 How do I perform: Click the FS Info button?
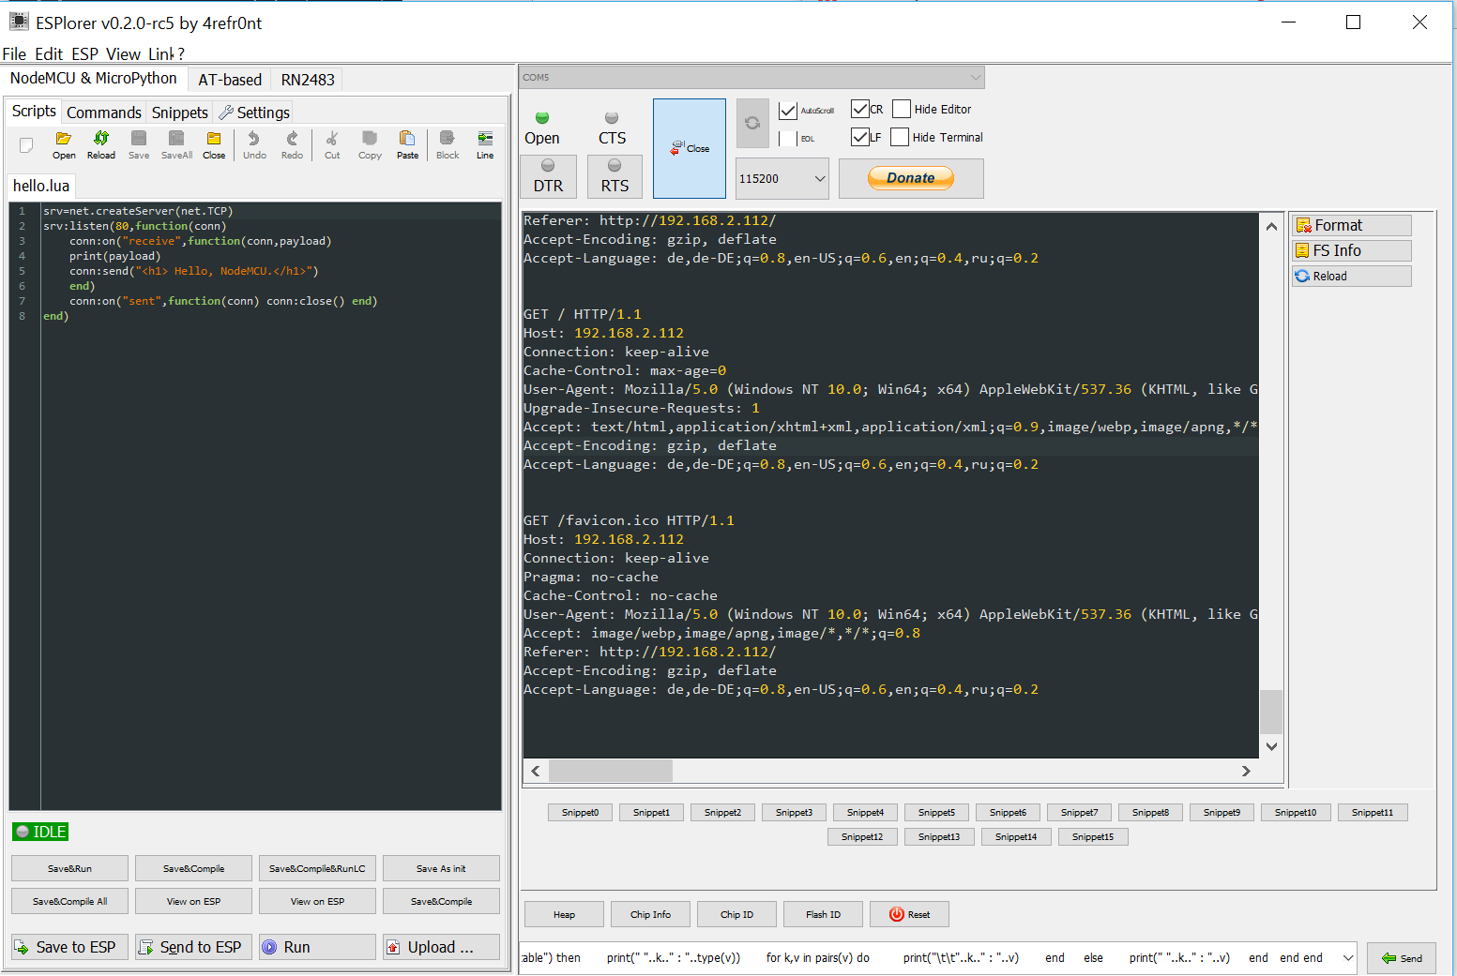pos(1351,250)
